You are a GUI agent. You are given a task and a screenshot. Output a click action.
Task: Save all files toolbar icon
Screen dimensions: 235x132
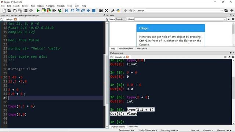click(x=20, y=11)
